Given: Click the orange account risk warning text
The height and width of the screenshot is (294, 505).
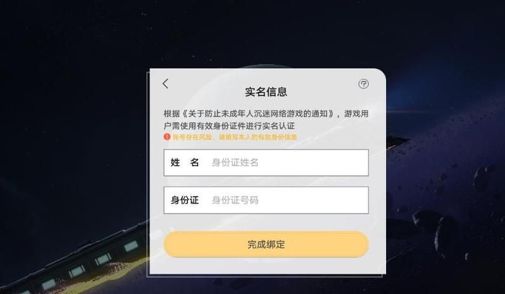Looking at the screenshot, I should click(235, 137).
